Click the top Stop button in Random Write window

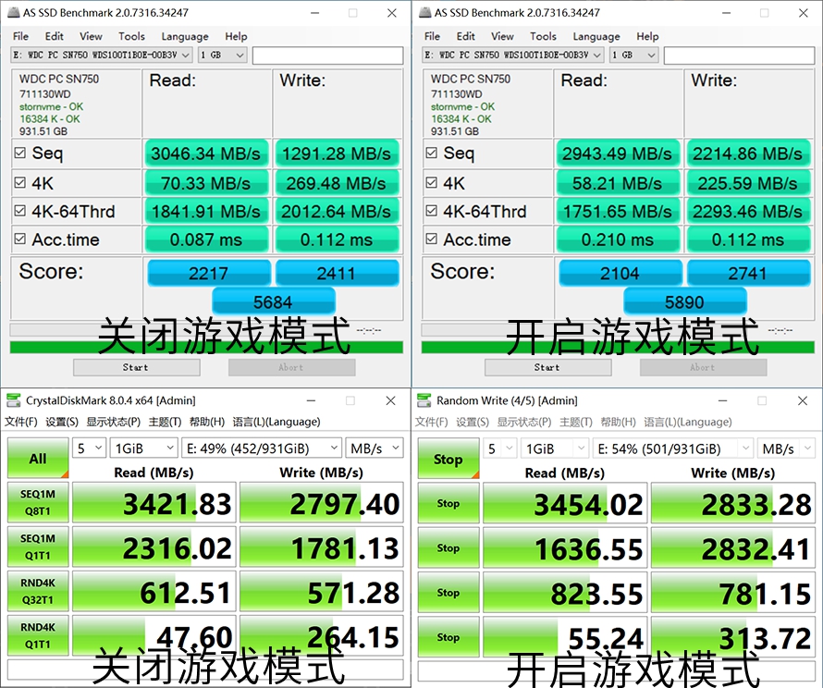pos(448,459)
